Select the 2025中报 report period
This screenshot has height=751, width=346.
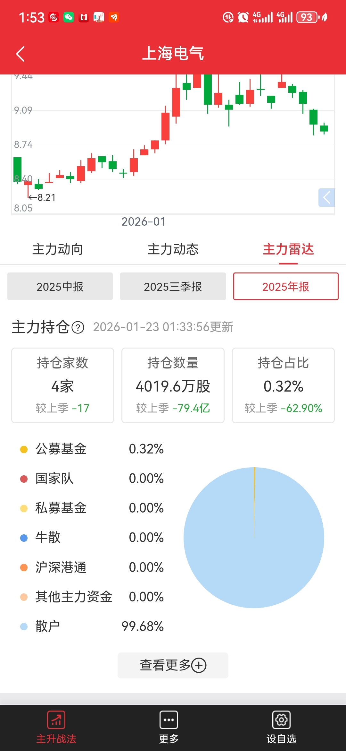click(60, 286)
